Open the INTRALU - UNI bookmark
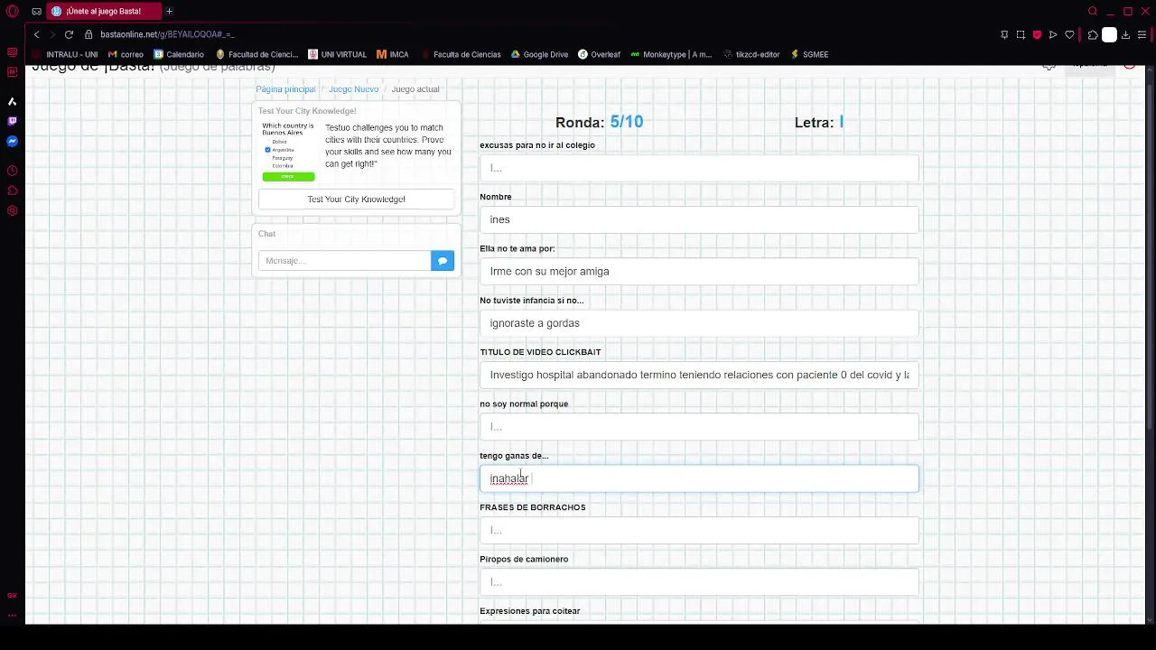 tap(65, 54)
